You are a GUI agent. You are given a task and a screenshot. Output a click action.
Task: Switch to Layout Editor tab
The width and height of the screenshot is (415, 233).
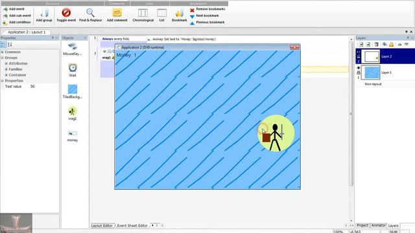102,226
